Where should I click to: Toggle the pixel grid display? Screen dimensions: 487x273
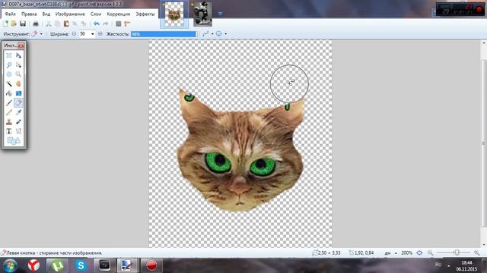pyautogui.click(x=119, y=24)
